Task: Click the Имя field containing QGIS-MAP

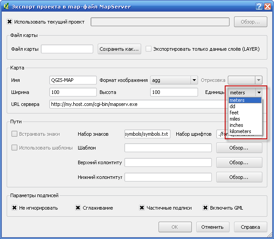Action: click(x=73, y=80)
